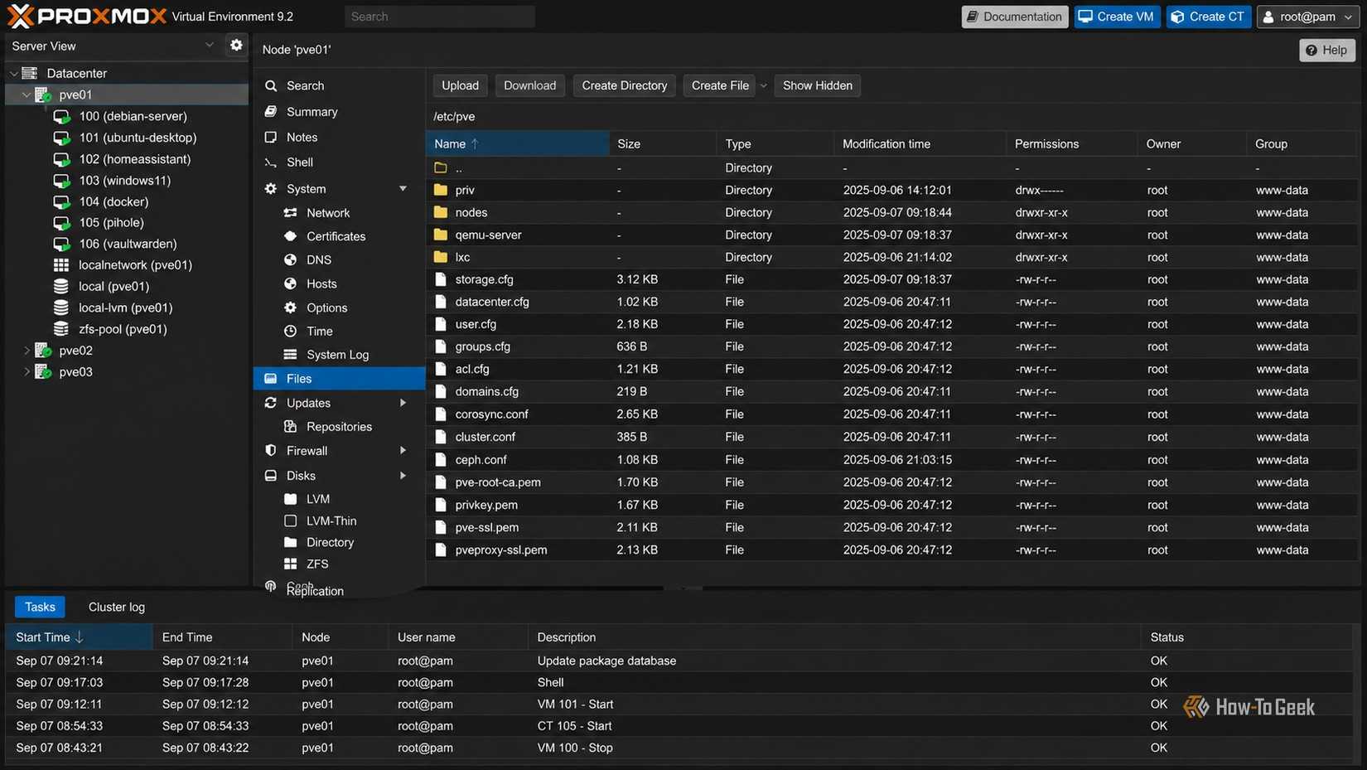
Task: Collapse the System section arrow
Action: point(403,189)
